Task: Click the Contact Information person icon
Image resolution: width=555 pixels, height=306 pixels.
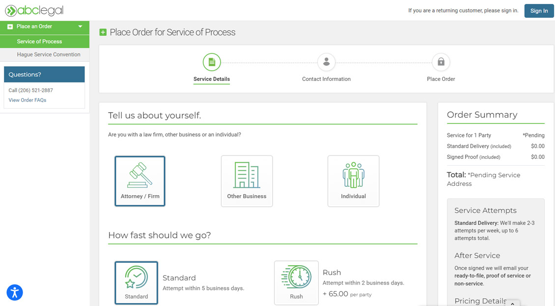Action: click(326, 62)
